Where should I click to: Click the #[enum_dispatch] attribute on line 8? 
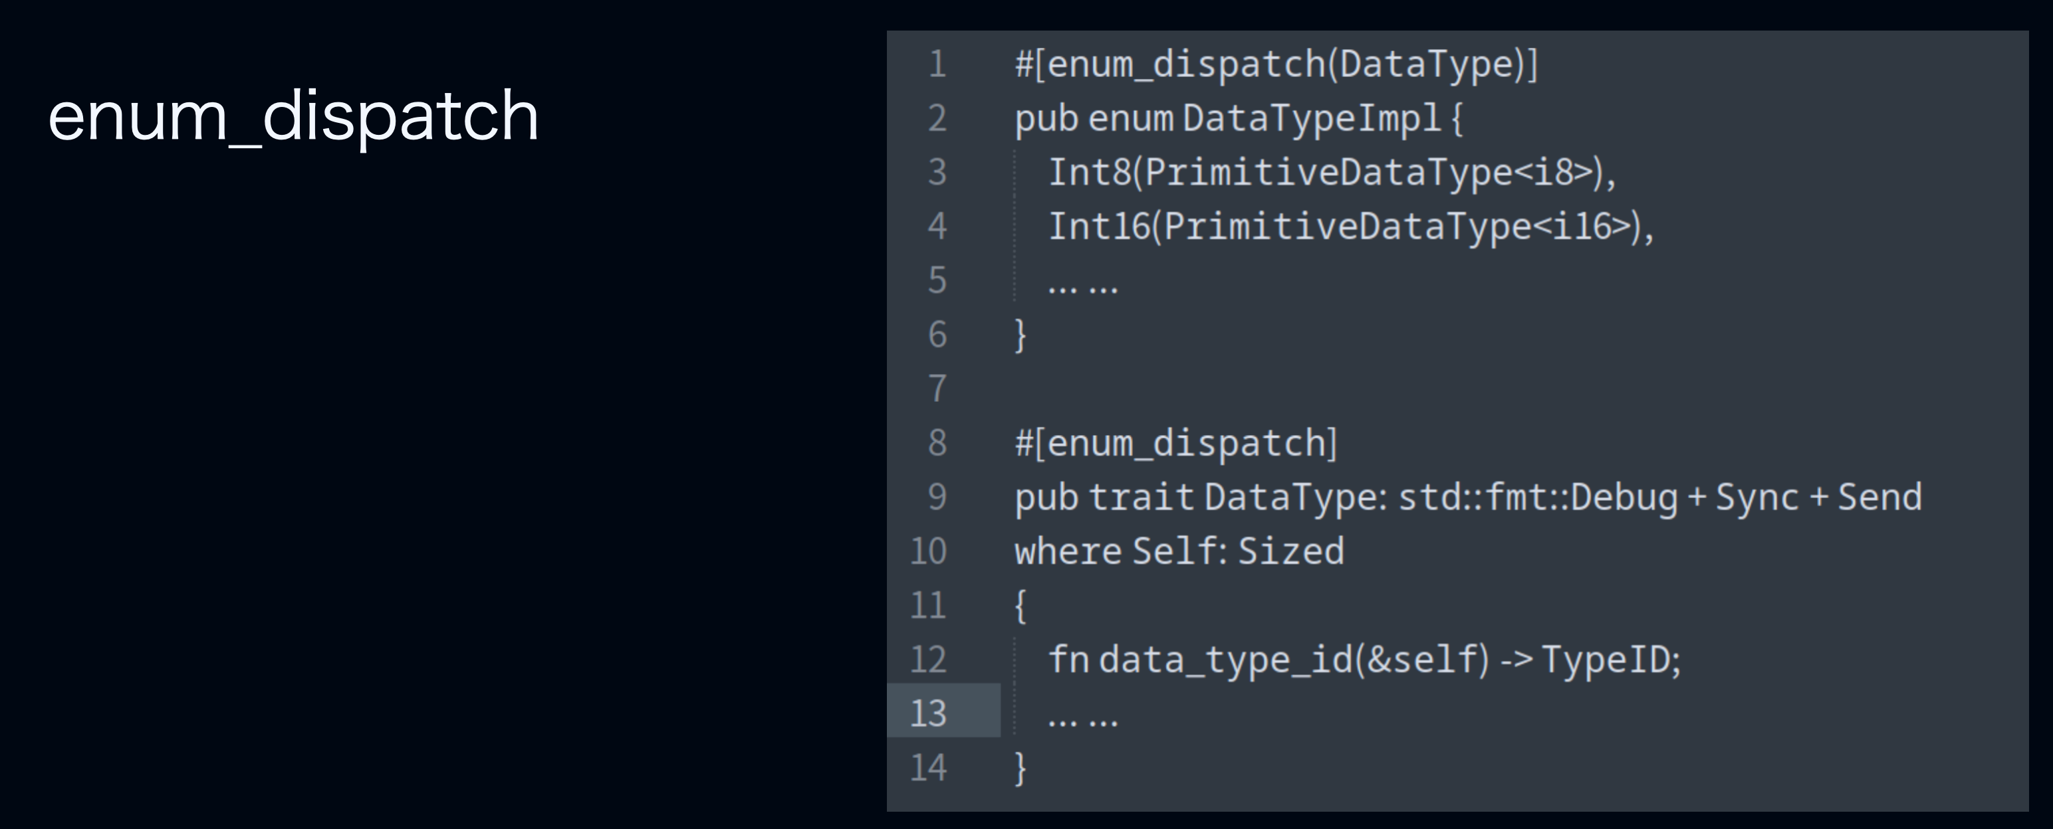1175,444
